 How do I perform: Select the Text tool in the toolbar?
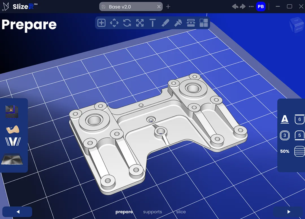[x=152, y=23]
